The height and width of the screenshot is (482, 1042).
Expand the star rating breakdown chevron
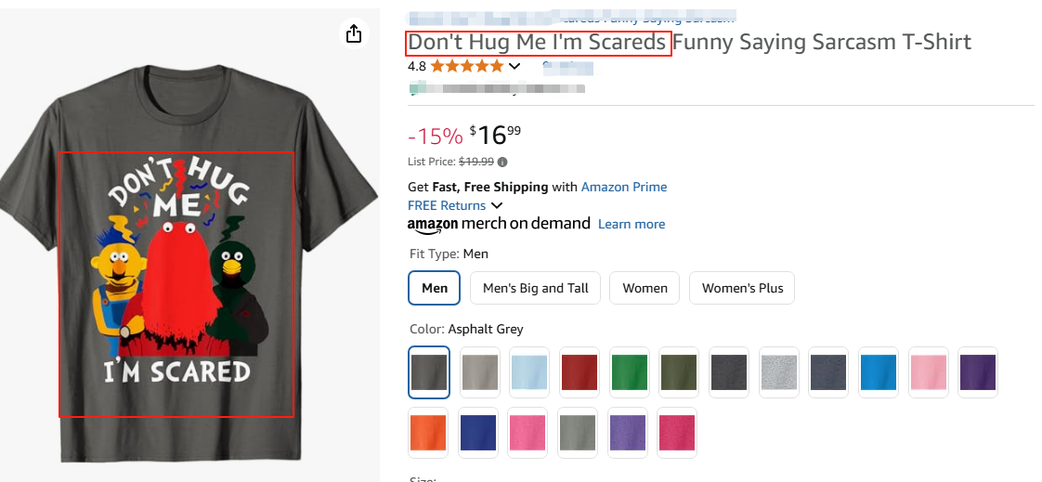(514, 66)
